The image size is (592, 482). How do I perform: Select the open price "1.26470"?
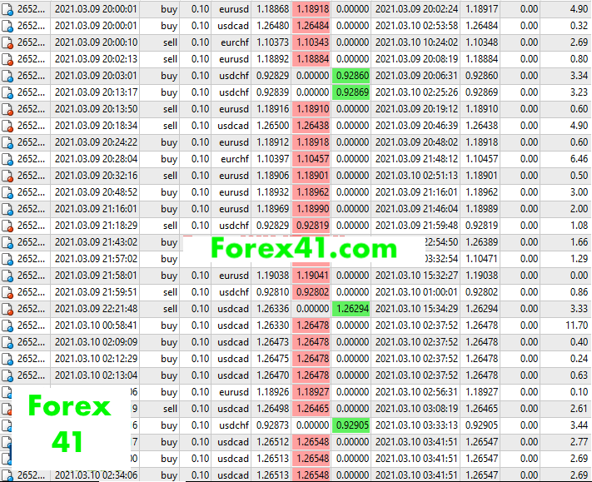point(272,375)
